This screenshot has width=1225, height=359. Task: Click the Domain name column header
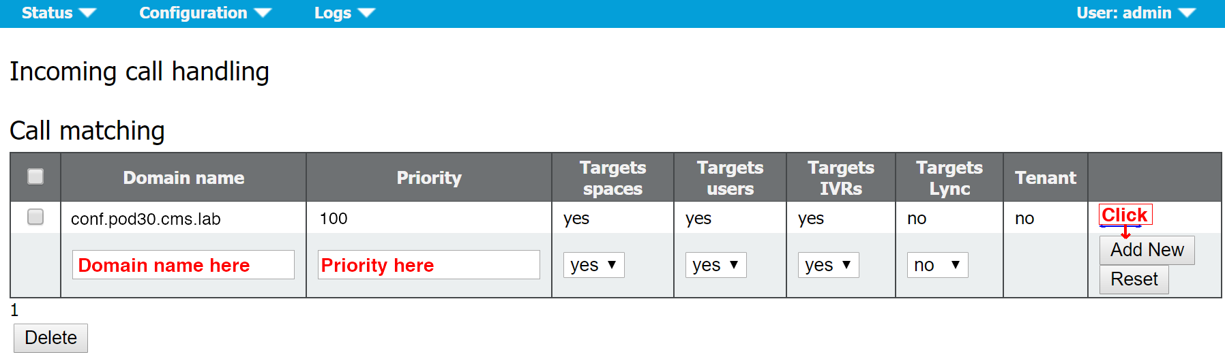point(183,178)
